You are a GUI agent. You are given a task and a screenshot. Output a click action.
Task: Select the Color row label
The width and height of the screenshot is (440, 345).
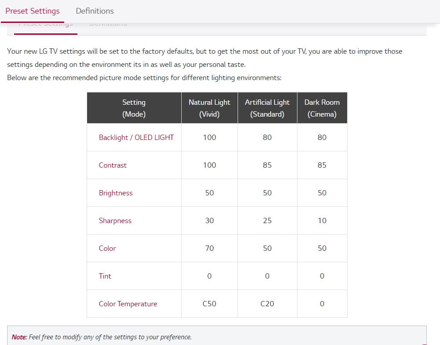[x=107, y=248]
